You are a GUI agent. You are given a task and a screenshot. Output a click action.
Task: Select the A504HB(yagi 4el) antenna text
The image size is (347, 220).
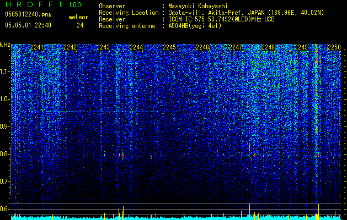(195, 26)
